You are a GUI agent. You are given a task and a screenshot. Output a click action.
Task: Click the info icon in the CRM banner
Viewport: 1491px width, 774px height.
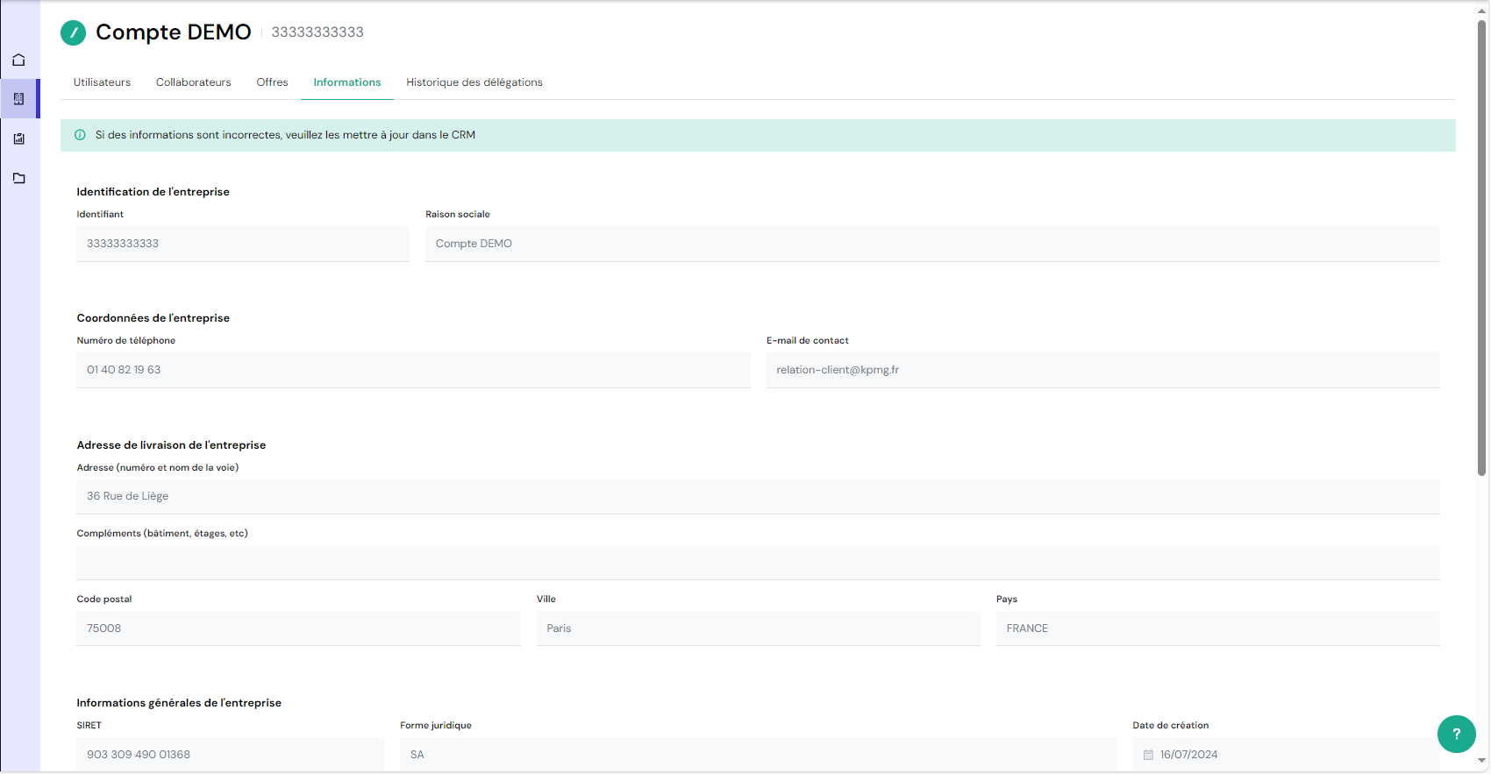80,135
